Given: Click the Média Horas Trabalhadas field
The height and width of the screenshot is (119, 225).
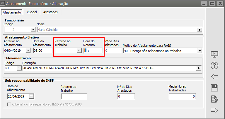Looking at the screenshot, I should [x=182, y=96].
